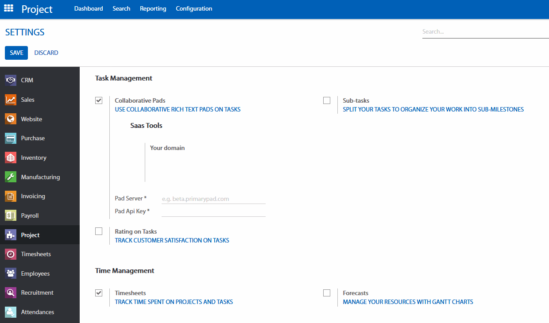Screen dimensions: 549x323
Task: Open the Configuration menu
Action: tap(194, 8)
